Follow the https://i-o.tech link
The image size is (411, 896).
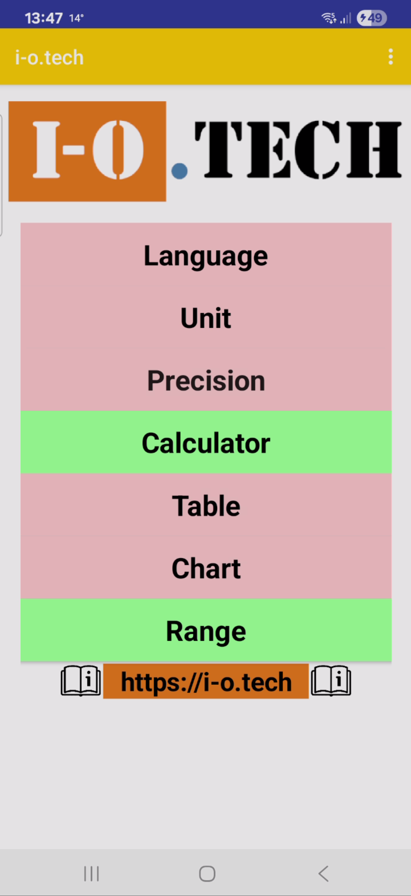[206, 682]
